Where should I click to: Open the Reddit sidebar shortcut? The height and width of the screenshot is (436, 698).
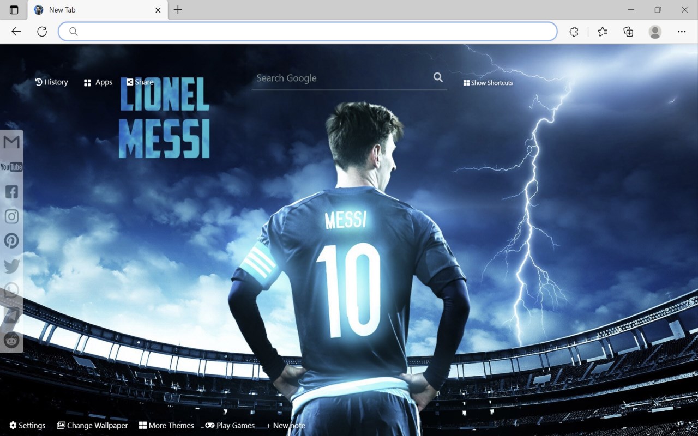coord(11,340)
